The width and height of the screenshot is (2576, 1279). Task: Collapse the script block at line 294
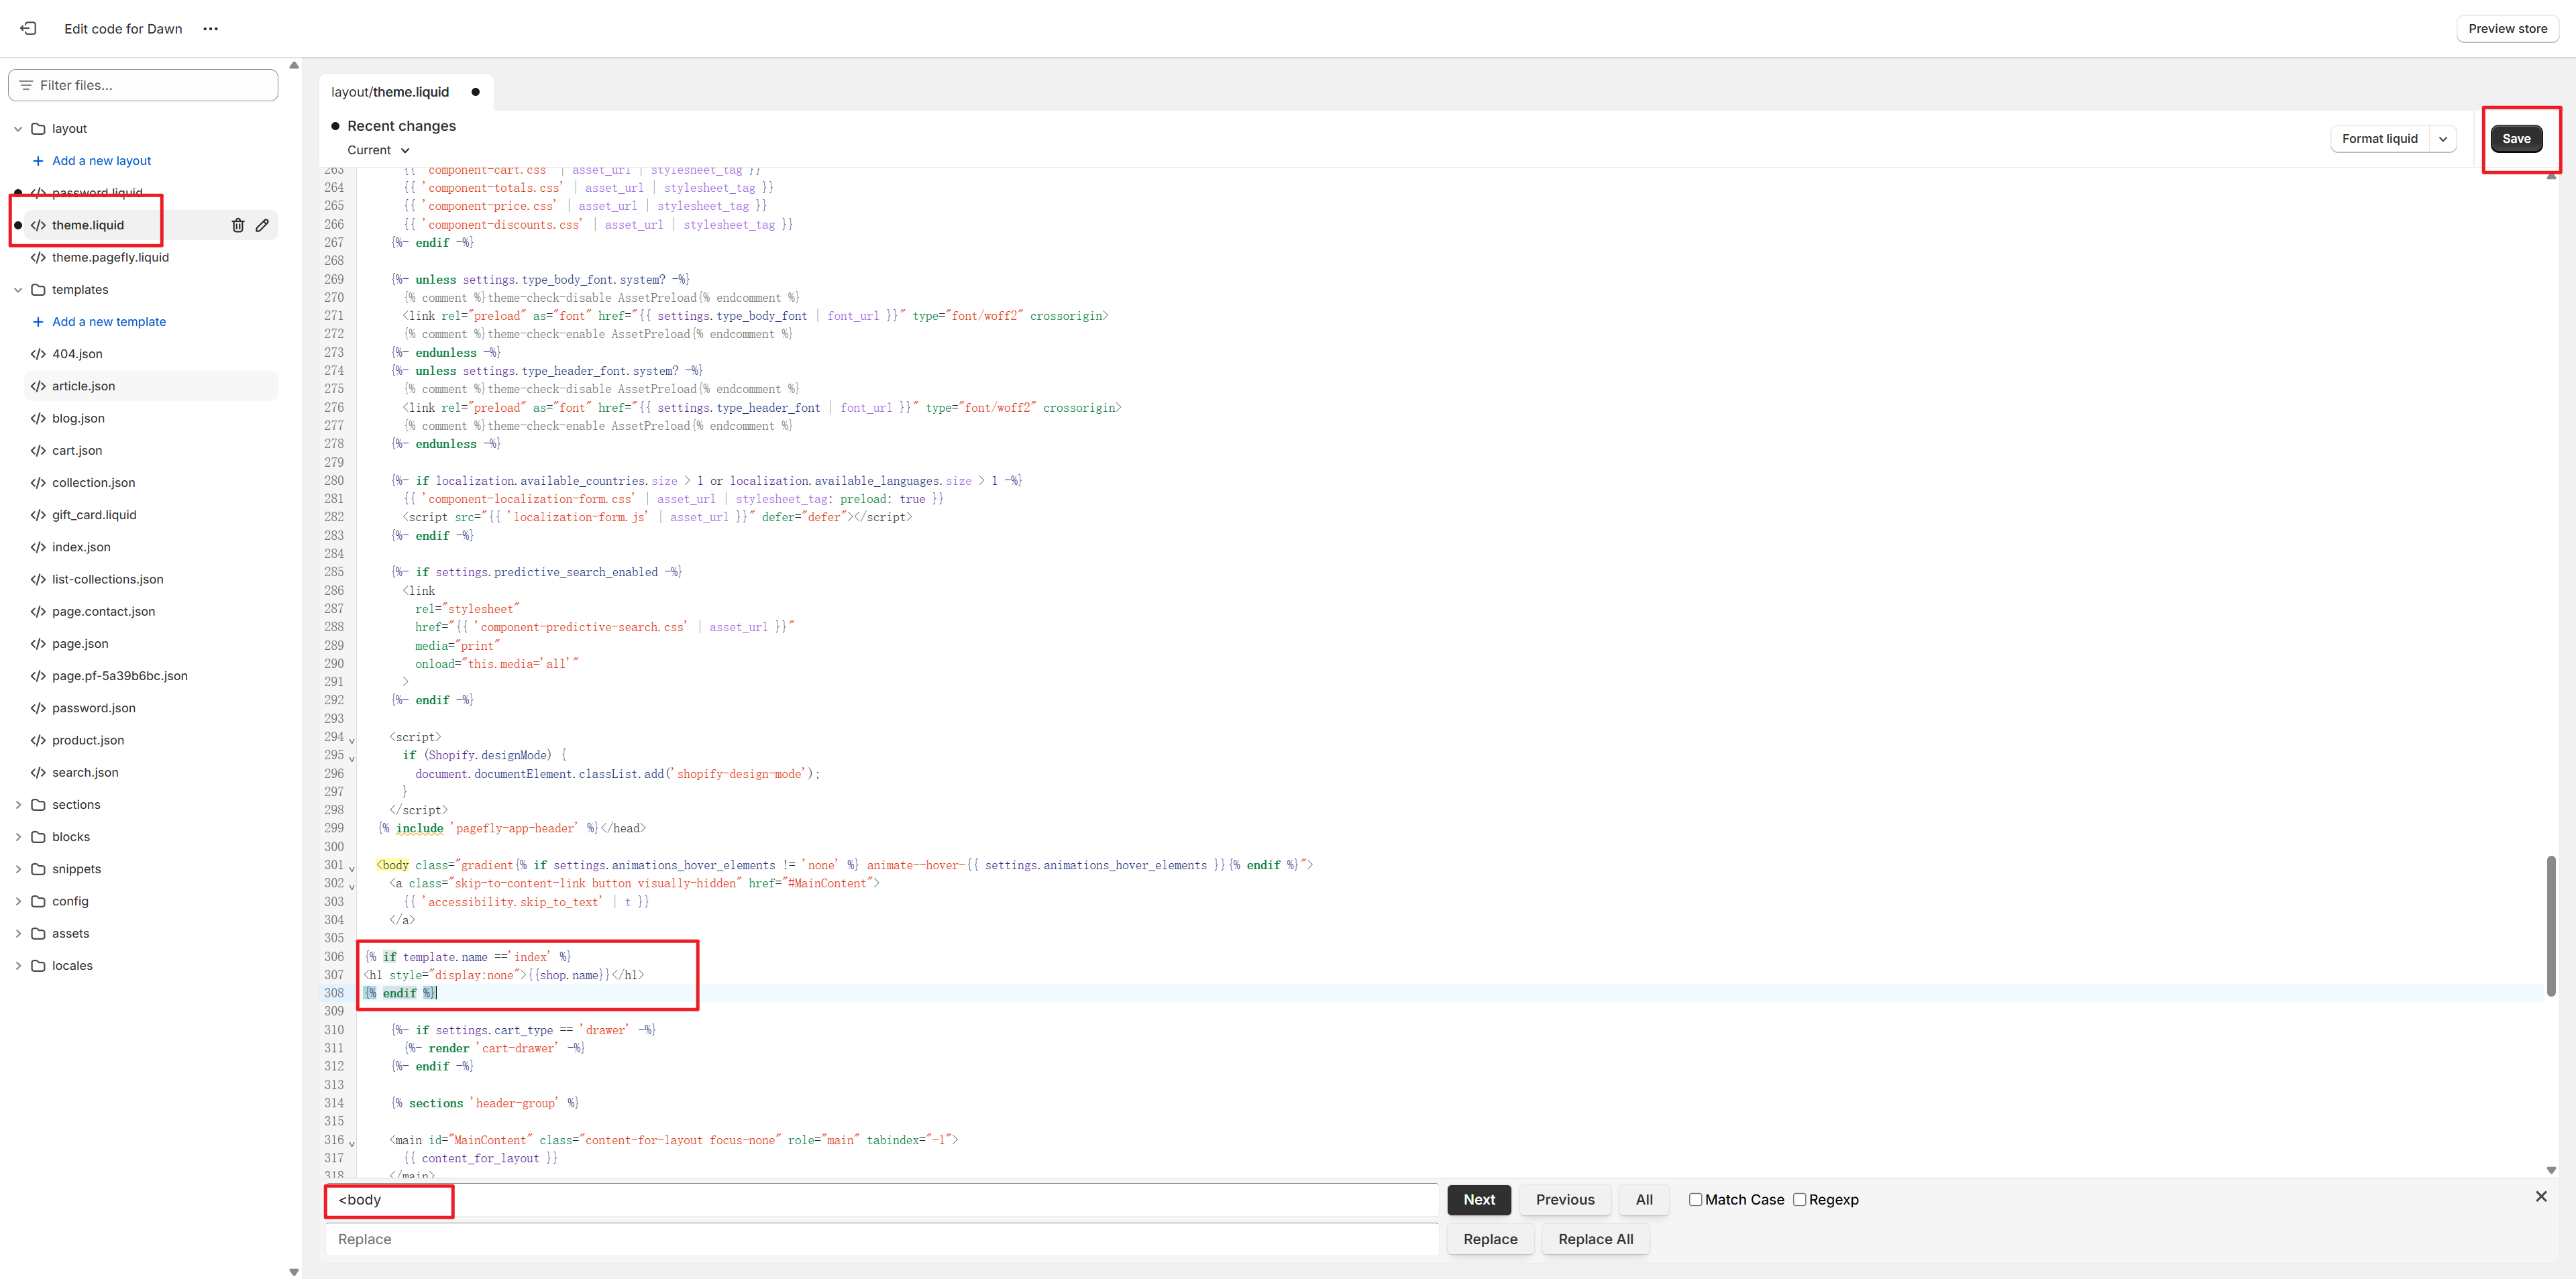pyautogui.click(x=352, y=740)
